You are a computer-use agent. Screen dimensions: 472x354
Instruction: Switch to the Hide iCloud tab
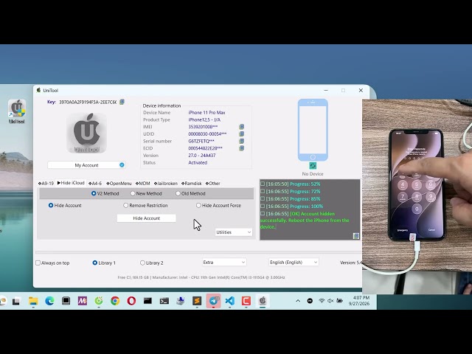pos(71,183)
